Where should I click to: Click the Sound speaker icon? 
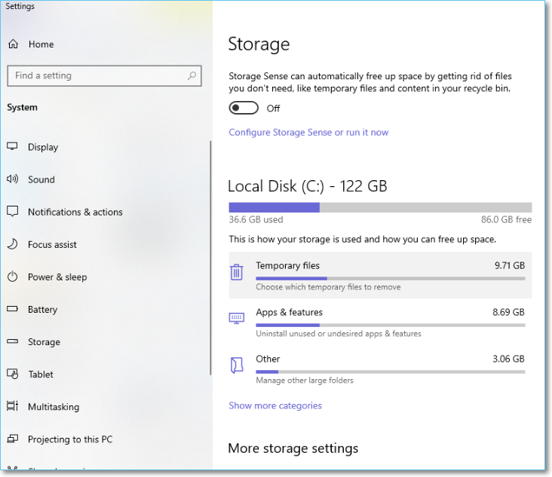[13, 179]
